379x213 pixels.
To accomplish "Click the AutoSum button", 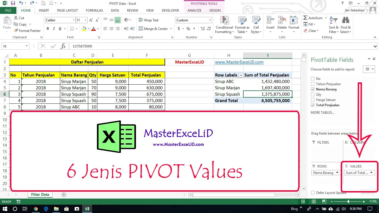I will pyautogui.click(x=313, y=18).
